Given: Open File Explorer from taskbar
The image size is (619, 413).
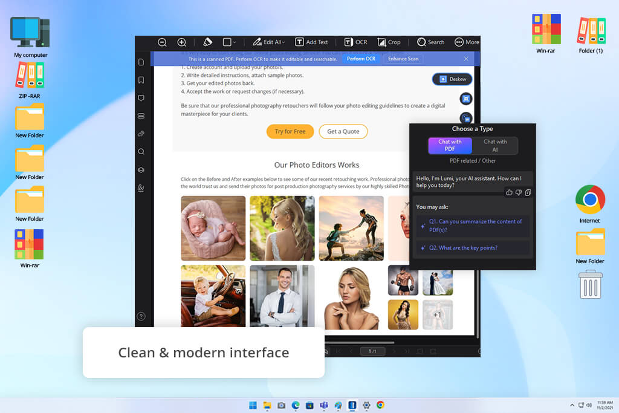Looking at the screenshot, I should (267, 405).
